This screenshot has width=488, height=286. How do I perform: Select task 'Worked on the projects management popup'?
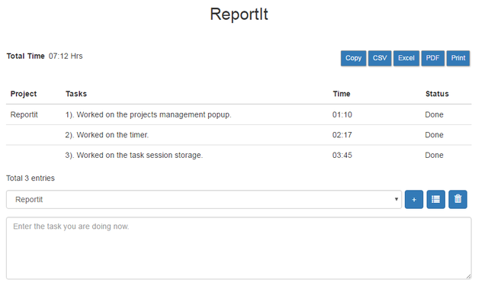(x=148, y=114)
